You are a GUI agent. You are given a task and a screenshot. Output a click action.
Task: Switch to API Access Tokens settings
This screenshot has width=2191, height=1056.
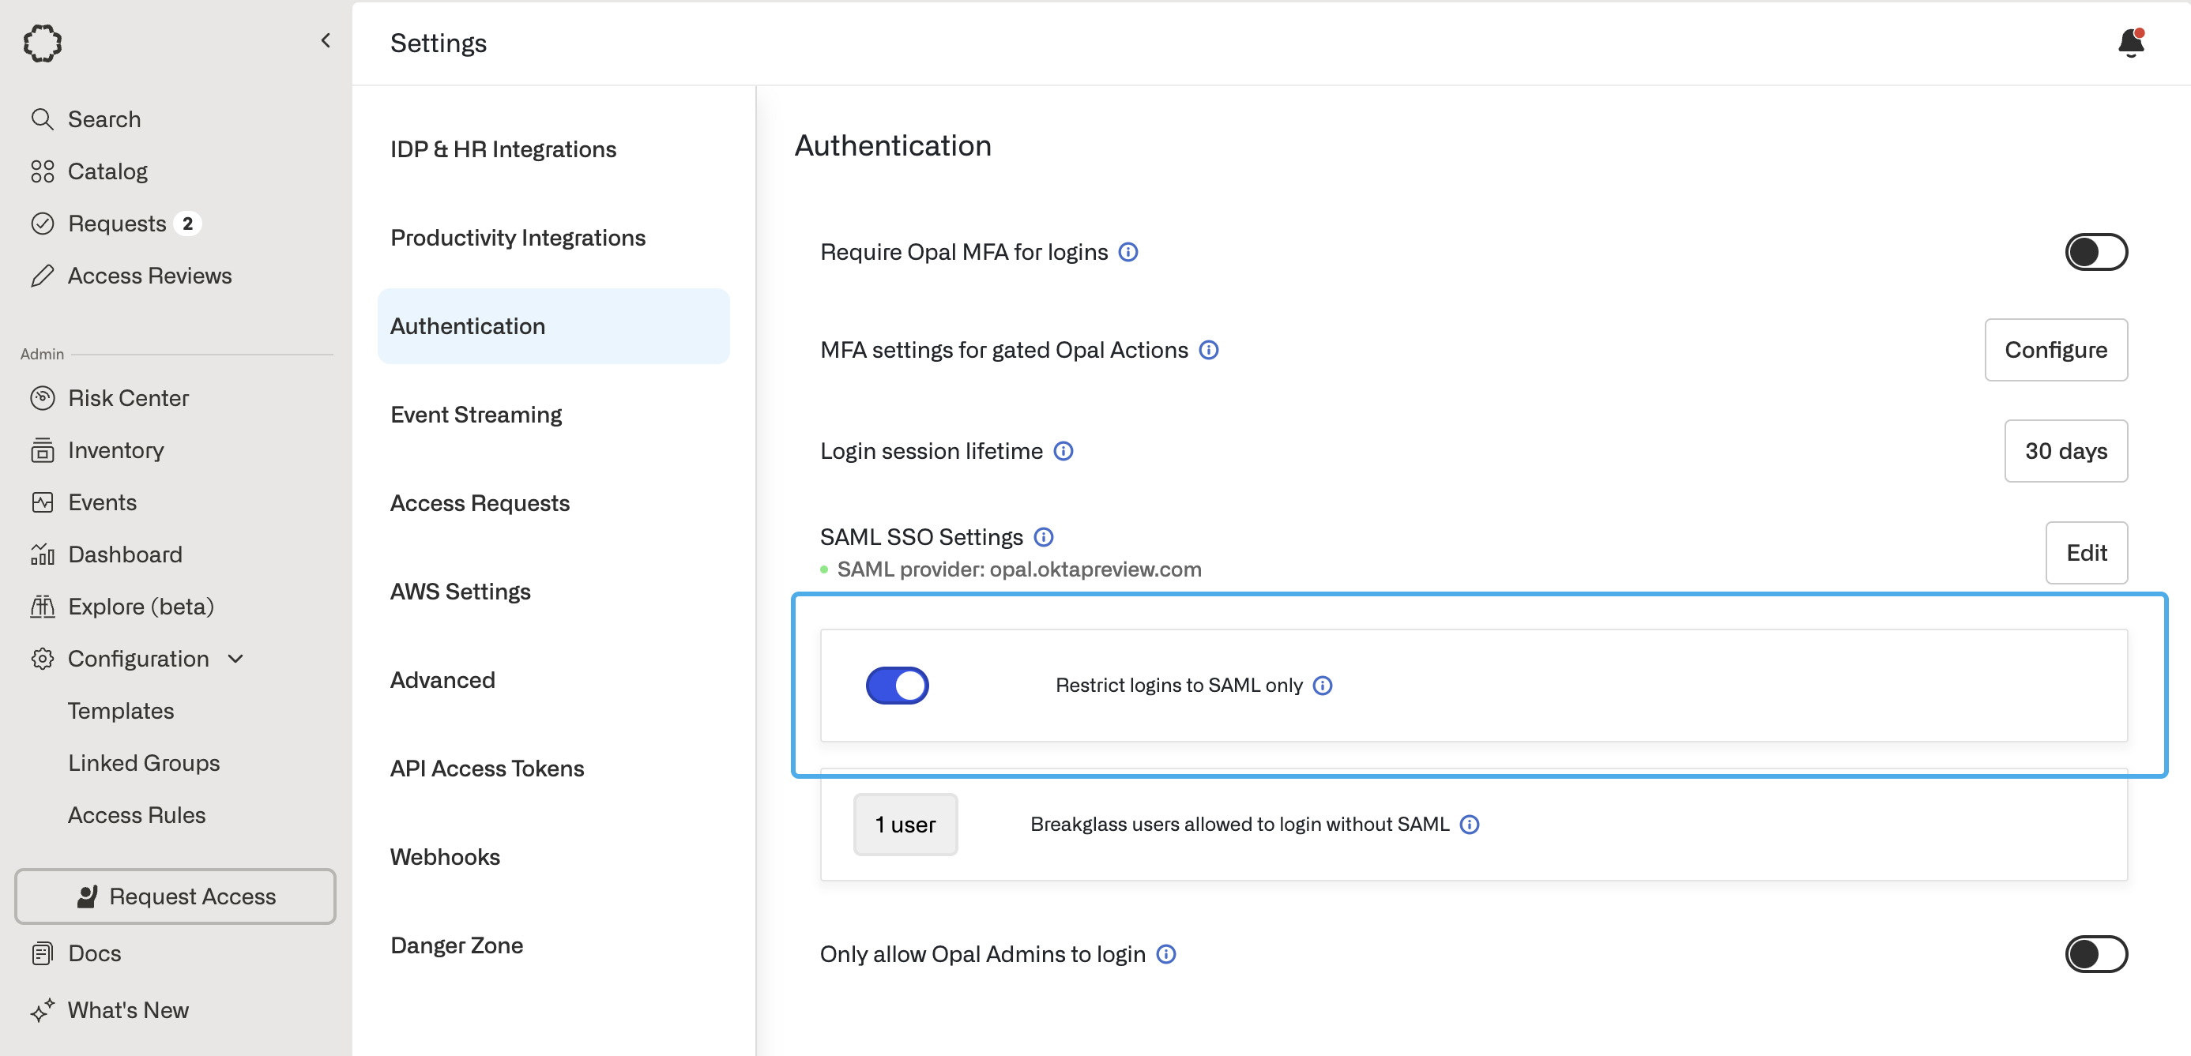[487, 769]
